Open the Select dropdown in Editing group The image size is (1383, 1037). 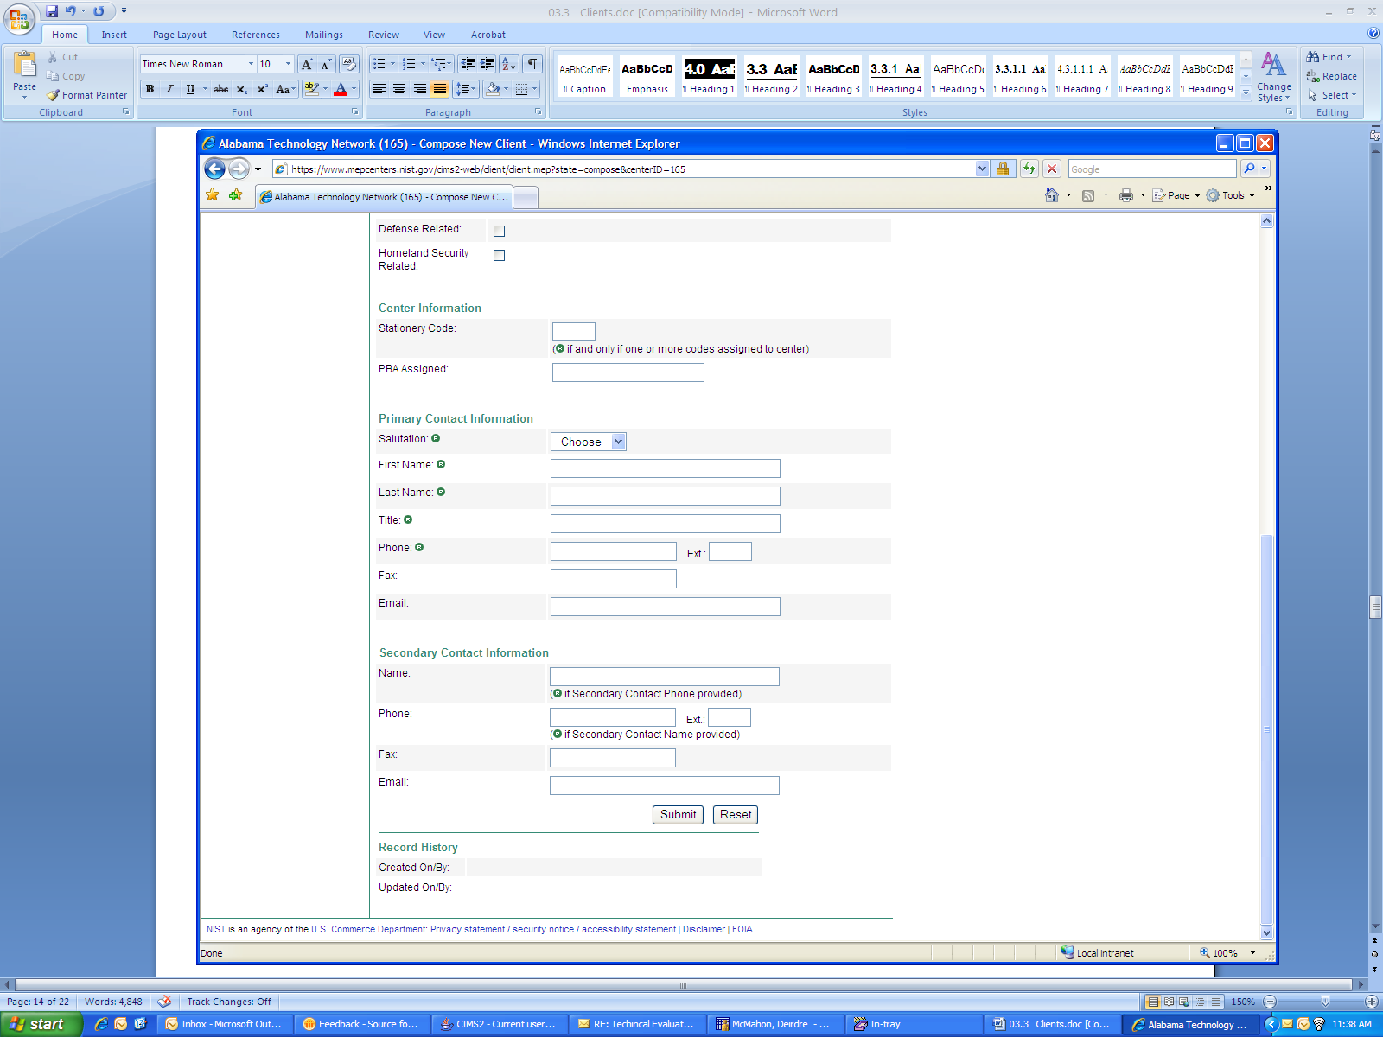pos(1332,95)
